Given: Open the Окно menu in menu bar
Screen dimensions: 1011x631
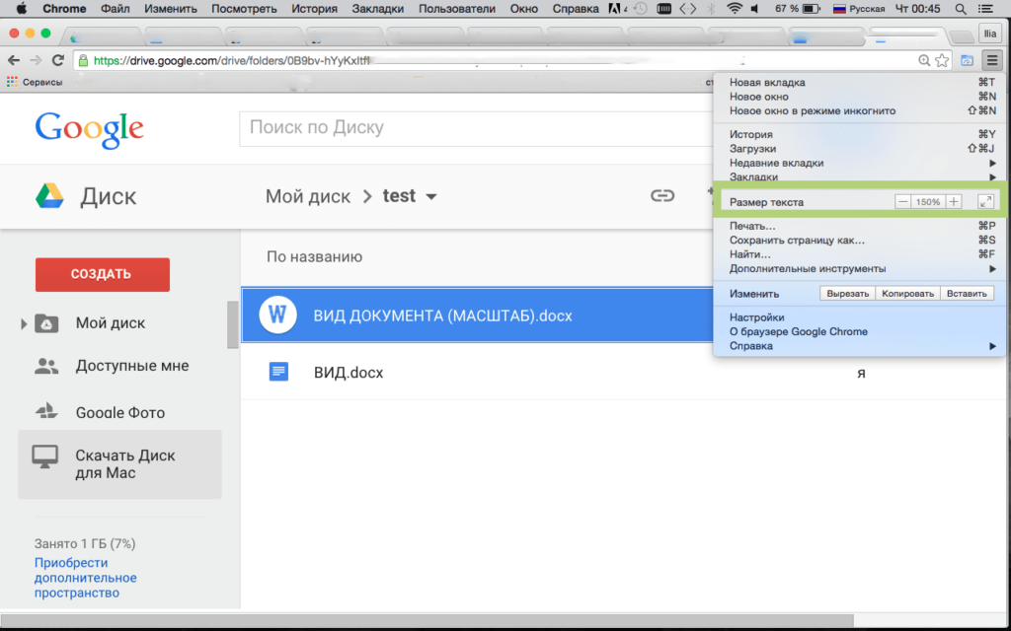Looking at the screenshot, I should click(x=523, y=9).
